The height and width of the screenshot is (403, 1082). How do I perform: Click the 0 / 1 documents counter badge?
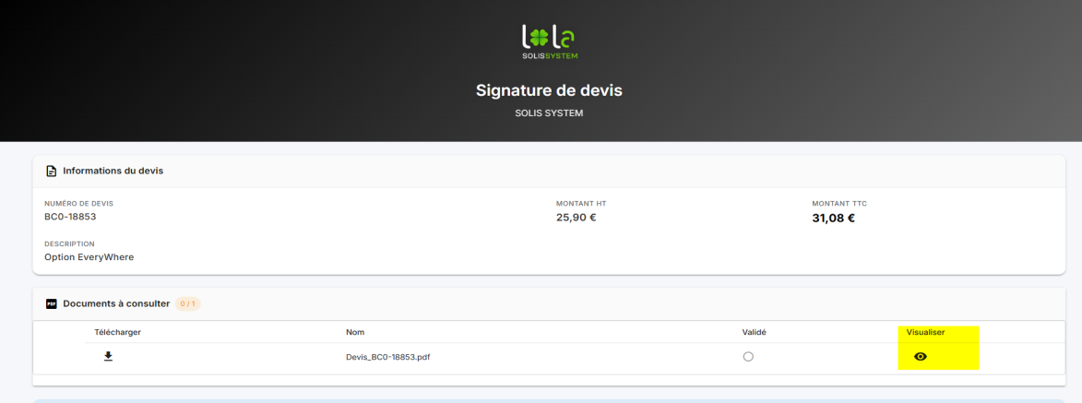click(x=187, y=303)
